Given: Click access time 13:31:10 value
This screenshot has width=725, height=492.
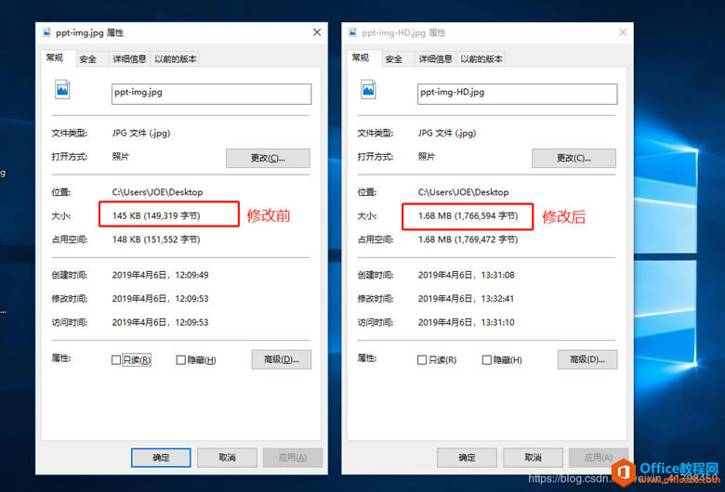Looking at the screenshot, I should 466,322.
